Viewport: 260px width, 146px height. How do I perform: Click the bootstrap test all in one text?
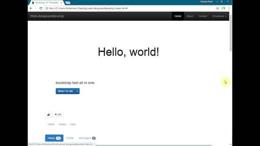click(x=75, y=83)
